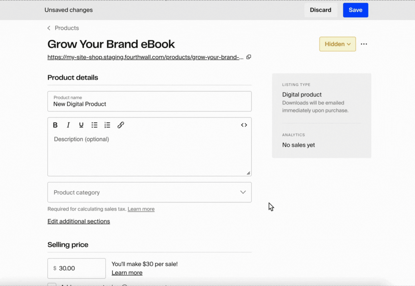Open Edit additional sections
415x286 pixels.
[78, 221]
